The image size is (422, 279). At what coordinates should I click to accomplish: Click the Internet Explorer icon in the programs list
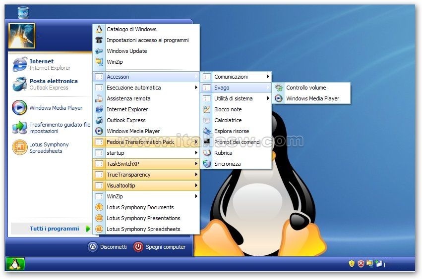[x=99, y=109]
